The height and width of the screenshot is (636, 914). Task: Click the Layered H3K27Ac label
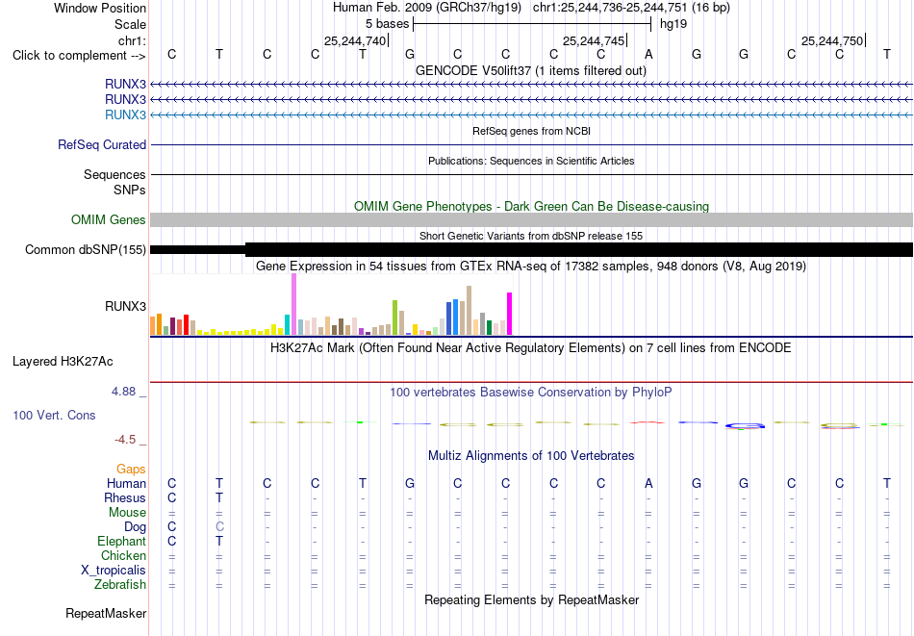(x=63, y=362)
